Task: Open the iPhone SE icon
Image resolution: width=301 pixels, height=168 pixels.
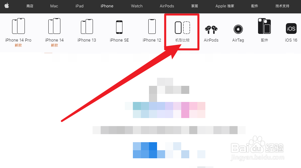Action: 119,27
